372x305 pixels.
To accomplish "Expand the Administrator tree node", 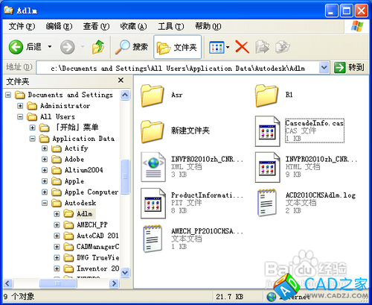I will coord(20,106).
